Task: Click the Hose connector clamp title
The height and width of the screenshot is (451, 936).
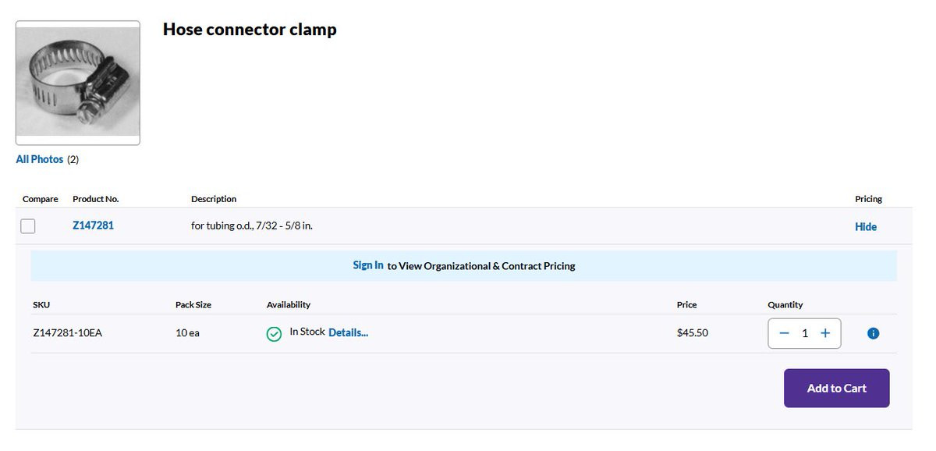Action: [x=250, y=30]
